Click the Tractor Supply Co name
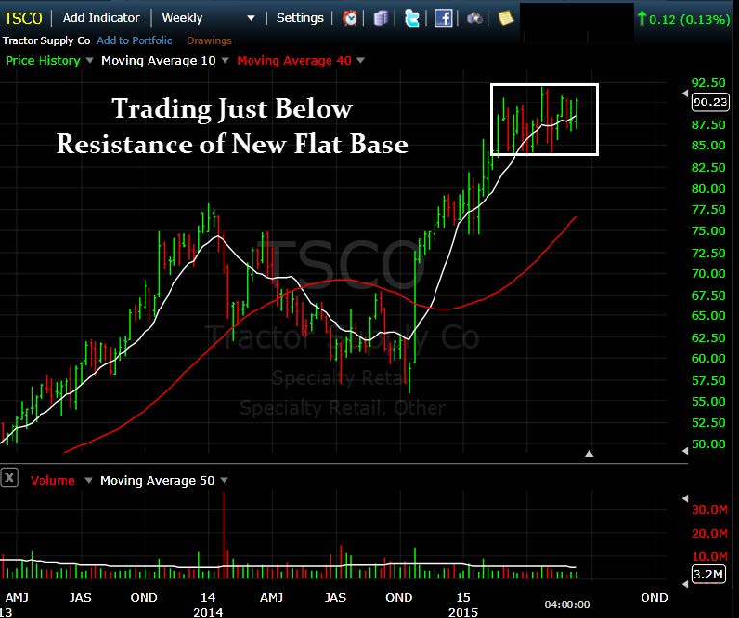This screenshot has height=618, width=739. click(46, 40)
